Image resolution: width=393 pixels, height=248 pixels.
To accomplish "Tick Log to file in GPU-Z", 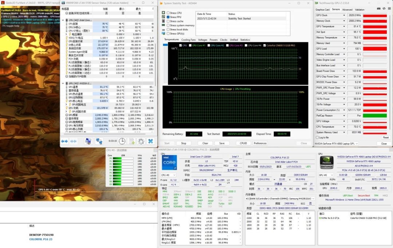I will 317,137.
